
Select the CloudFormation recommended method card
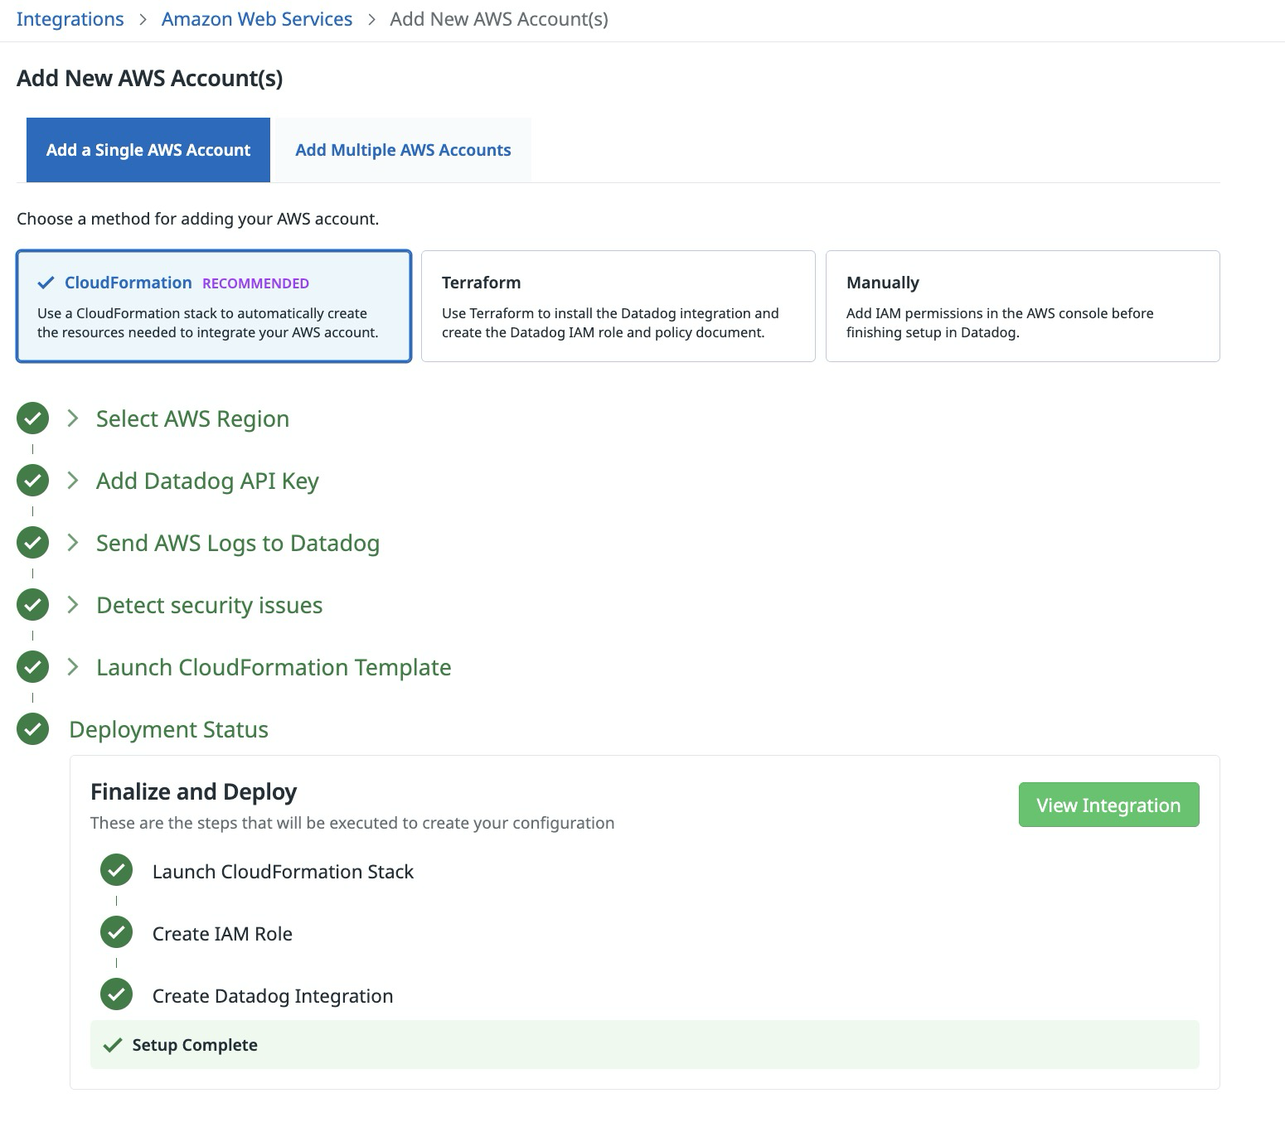[x=213, y=305]
